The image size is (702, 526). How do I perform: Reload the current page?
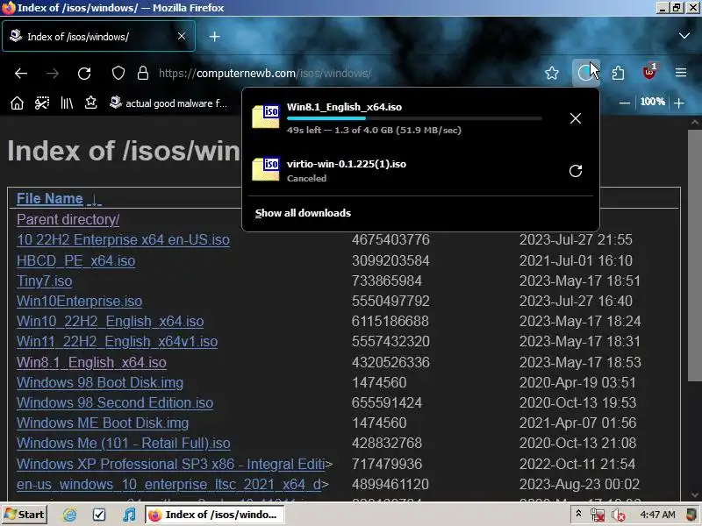tap(84, 73)
